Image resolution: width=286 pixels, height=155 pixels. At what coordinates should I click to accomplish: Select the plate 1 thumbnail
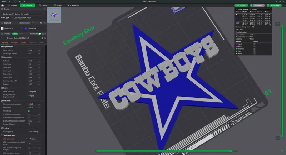[54, 15]
